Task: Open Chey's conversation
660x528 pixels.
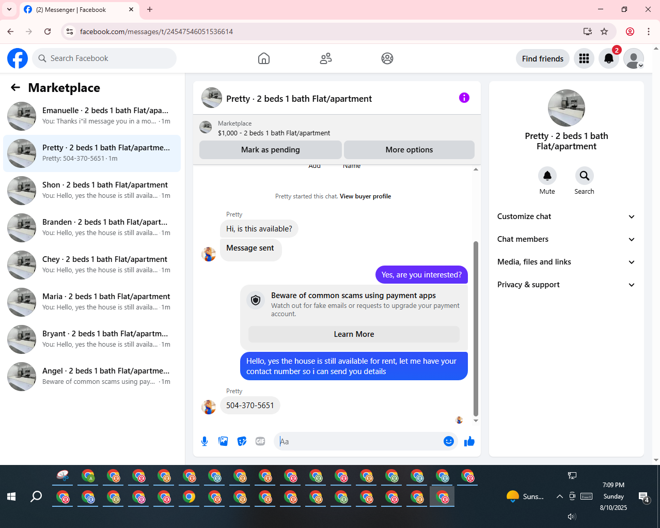Action: (x=92, y=265)
